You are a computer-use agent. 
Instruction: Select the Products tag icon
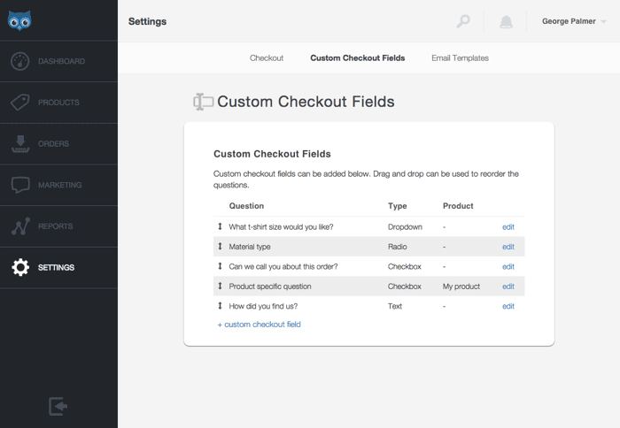click(20, 103)
